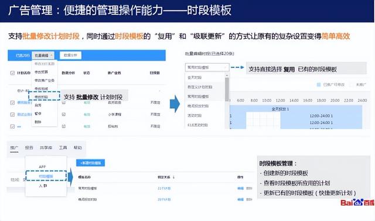Switch to the 共享库 tab
Viewport: 375px width, 221px height.
point(46,148)
